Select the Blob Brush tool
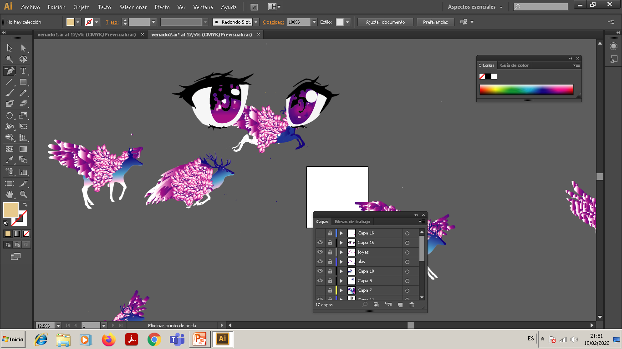The image size is (622, 349). pyautogui.click(x=10, y=104)
